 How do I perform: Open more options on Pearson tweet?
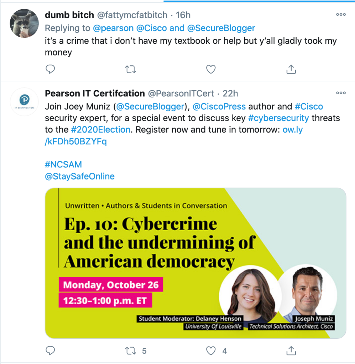pos(341,93)
